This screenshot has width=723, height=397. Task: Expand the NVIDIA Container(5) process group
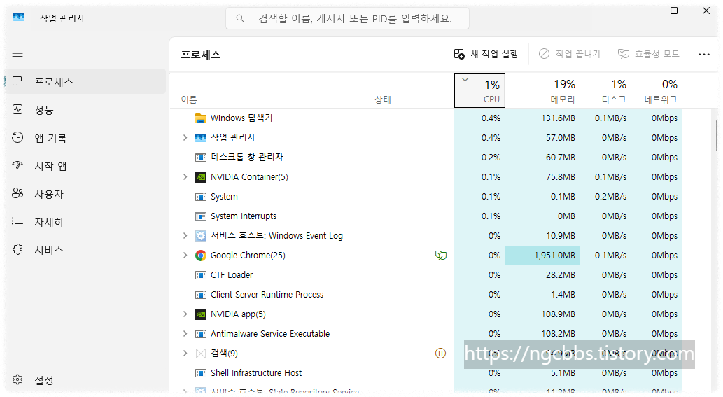(185, 176)
